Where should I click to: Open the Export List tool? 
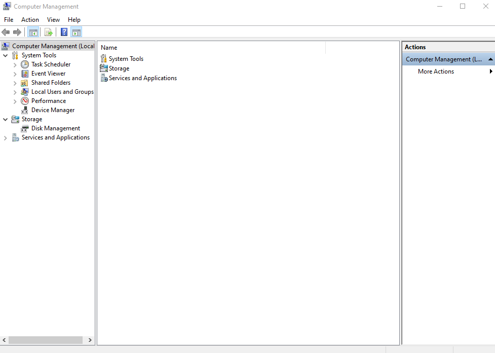click(x=48, y=31)
